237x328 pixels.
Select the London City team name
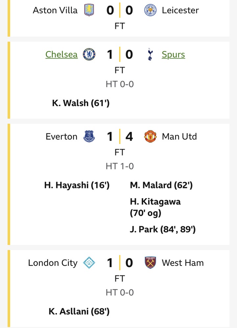click(53, 263)
